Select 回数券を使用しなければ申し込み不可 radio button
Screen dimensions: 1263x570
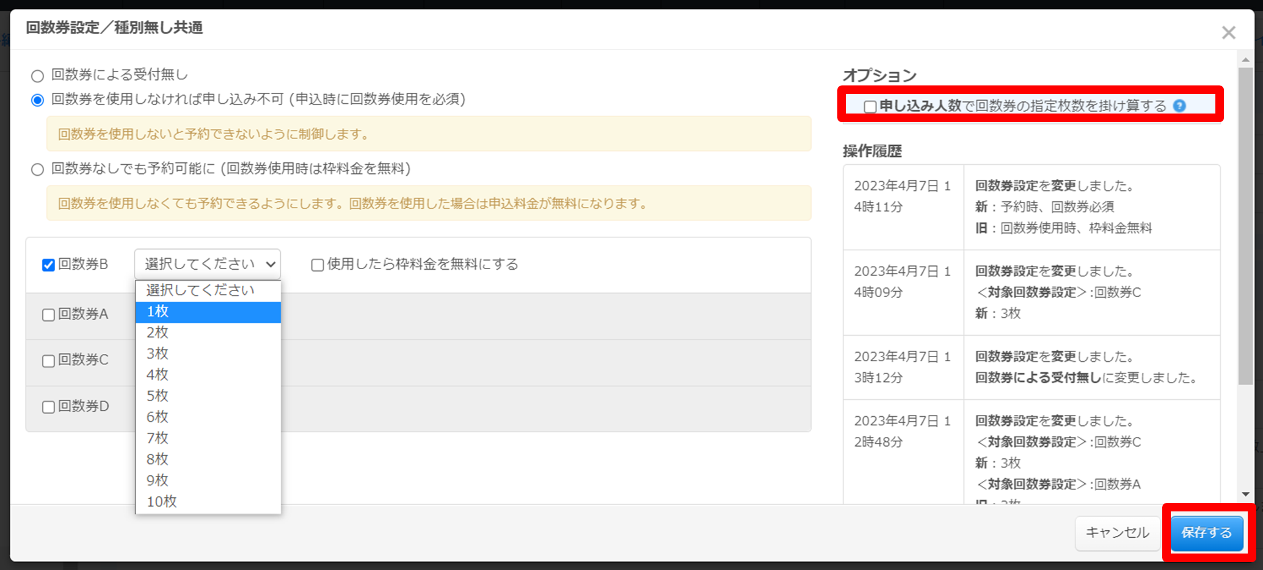pos(38,100)
